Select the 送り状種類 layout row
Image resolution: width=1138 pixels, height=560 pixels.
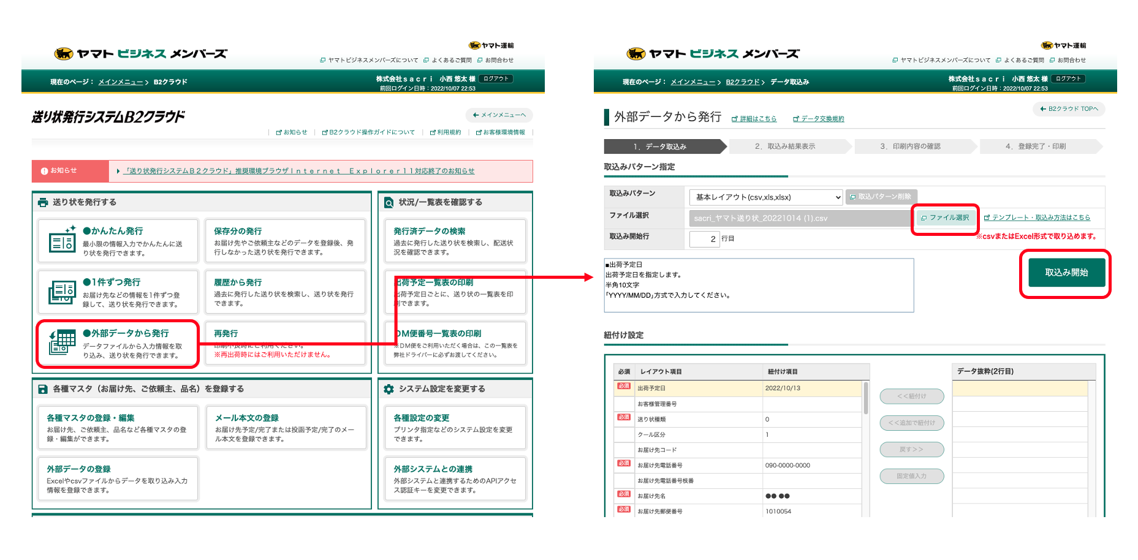tap(738, 419)
